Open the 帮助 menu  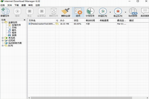[x=31, y=5]
